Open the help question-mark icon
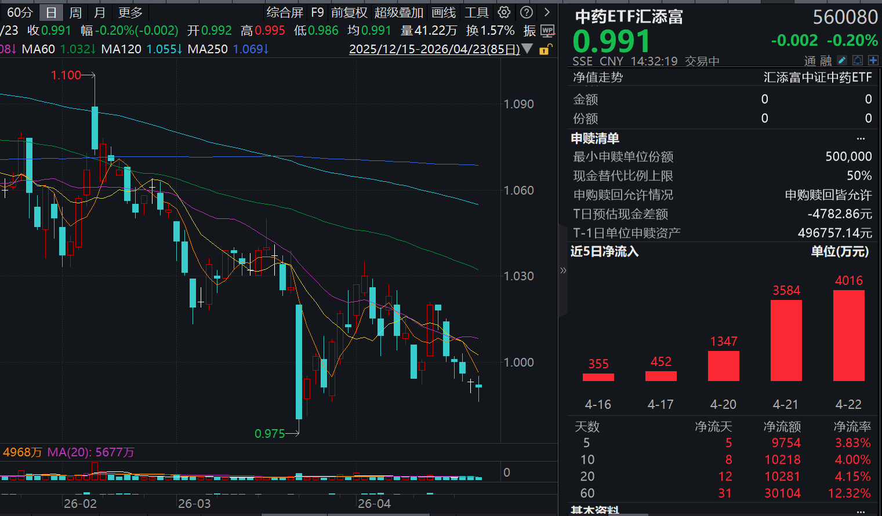 coord(527,12)
